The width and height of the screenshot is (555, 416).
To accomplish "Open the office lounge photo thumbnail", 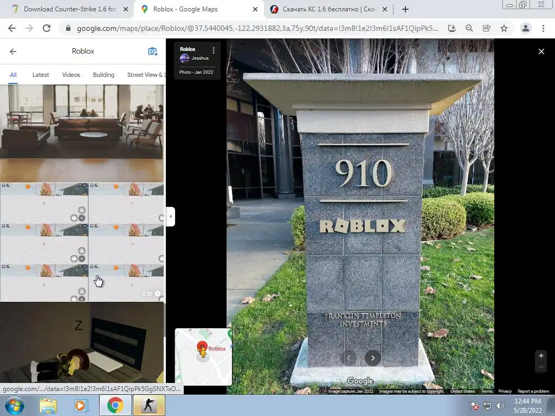I will (x=82, y=133).
